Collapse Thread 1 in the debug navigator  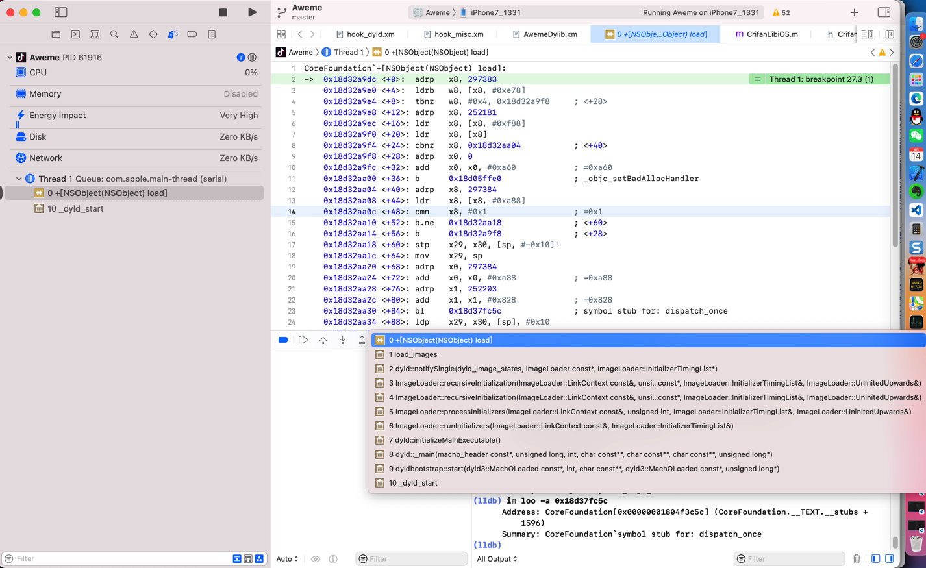[19, 179]
